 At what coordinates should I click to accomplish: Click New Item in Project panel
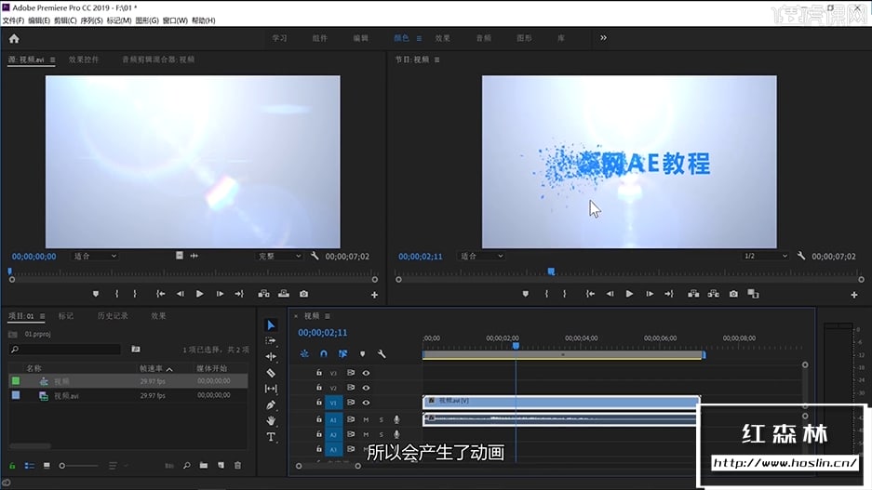(x=221, y=466)
